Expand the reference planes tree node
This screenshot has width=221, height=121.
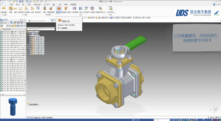[x=28, y=35]
